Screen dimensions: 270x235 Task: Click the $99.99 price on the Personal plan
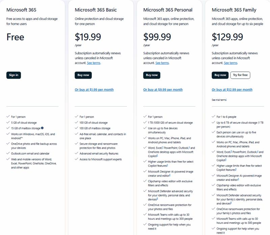click(x=157, y=37)
